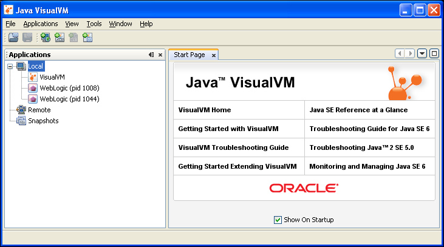Click the Remote hosts icon in tree

21,110
